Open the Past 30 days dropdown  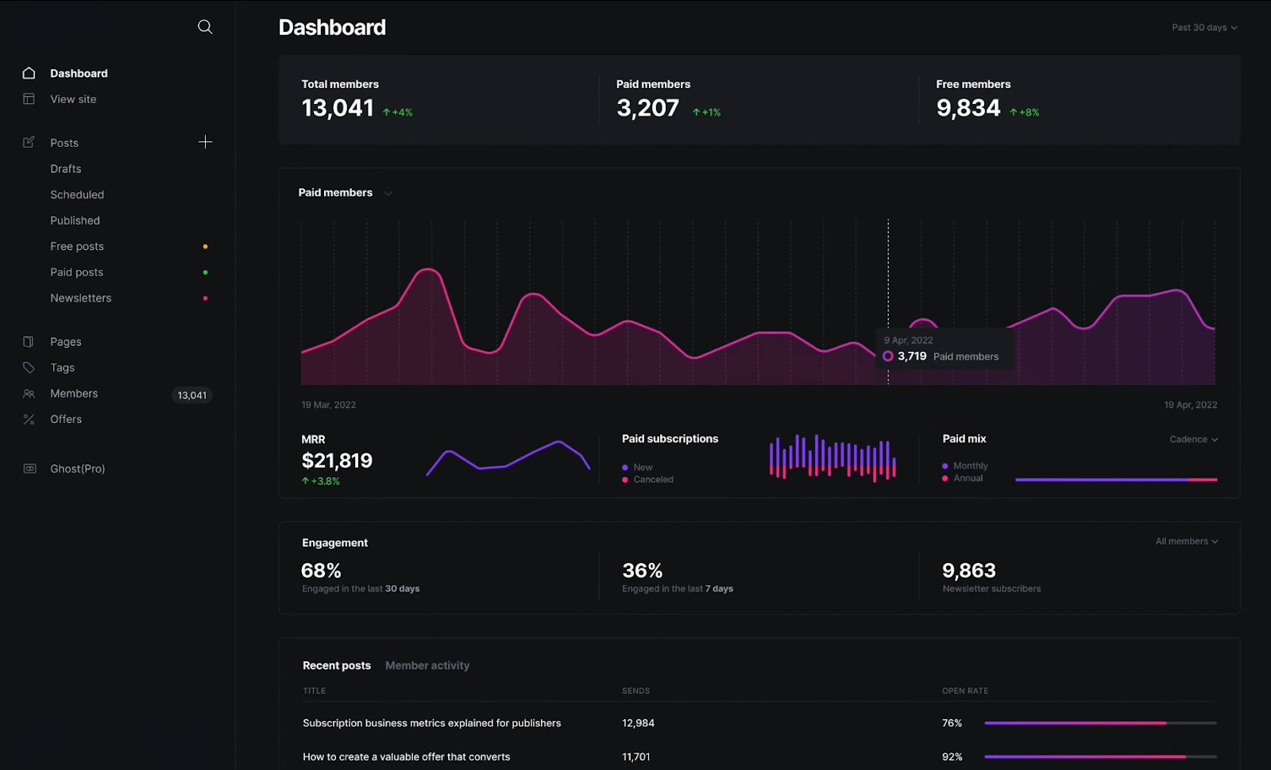pyautogui.click(x=1204, y=28)
